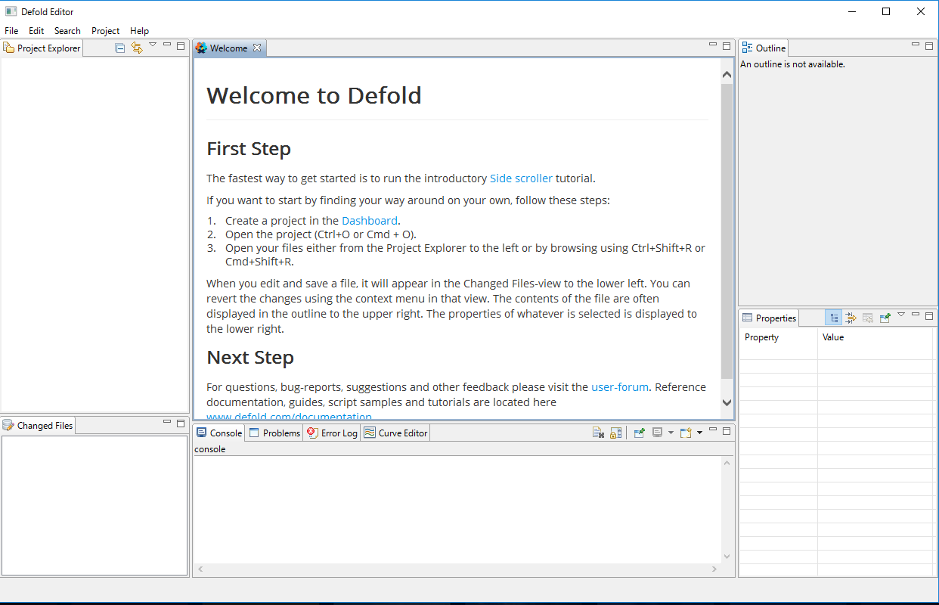This screenshot has height=605, width=939.
Task: Visit the user-forum link
Action: coord(620,387)
